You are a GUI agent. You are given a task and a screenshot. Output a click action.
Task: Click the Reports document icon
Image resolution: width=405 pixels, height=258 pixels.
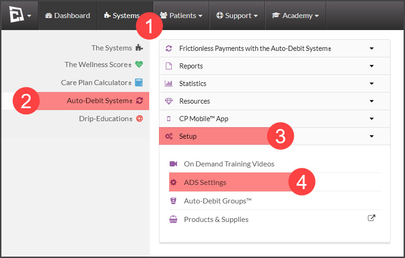(x=169, y=66)
